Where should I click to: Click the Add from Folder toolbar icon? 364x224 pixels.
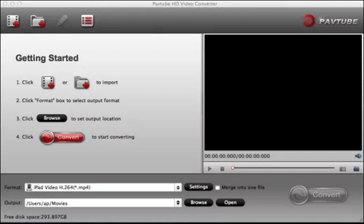pos(38,21)
